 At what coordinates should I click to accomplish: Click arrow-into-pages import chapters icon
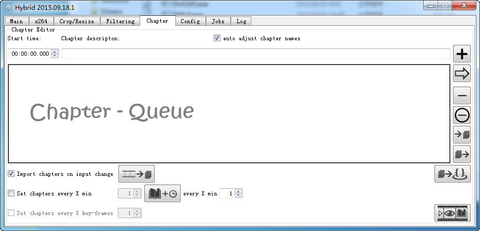pyautogui.click(x=461, y=135)
